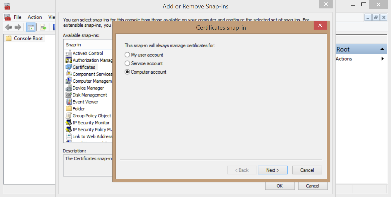Image resolution: width=391 pixels, height=197 pixels.
Task: Pick the Event Viewer snap-in icon
Action: coord(69,102)
